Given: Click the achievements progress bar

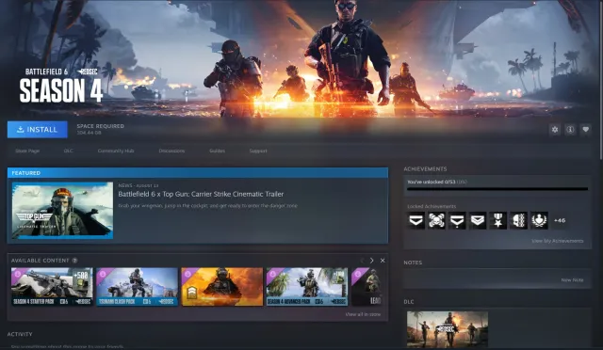Looking at the screenshot, I should coord(497,189).
